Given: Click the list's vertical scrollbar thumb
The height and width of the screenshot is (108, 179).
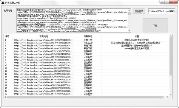Looking at the screenshot, I should (x=171, y=56).
